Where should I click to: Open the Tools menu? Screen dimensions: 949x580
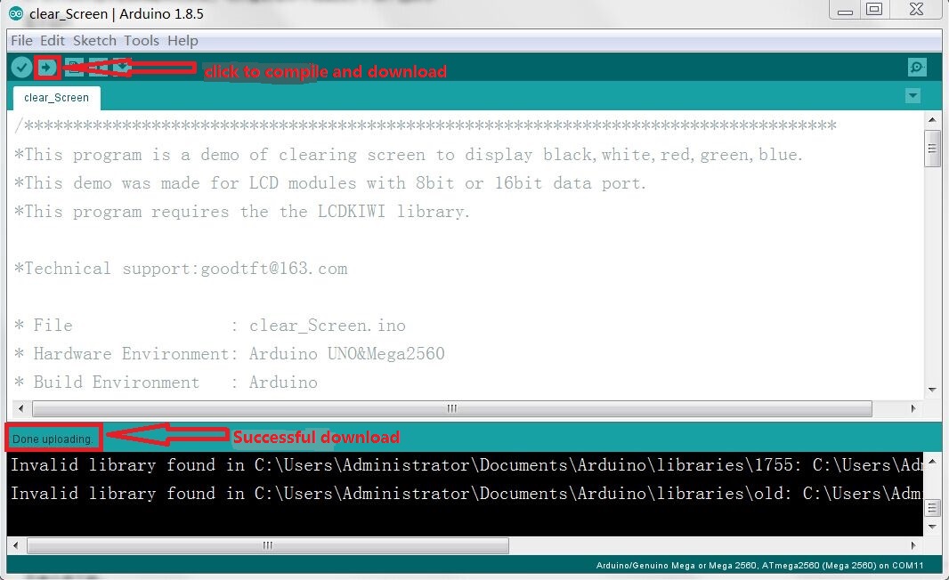pyautogui.click(x=142, y=41)
